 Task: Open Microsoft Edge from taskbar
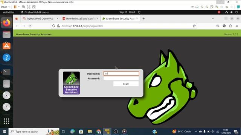[x=72, y=132]
